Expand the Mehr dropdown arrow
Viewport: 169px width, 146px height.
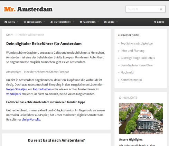point(117,22)
